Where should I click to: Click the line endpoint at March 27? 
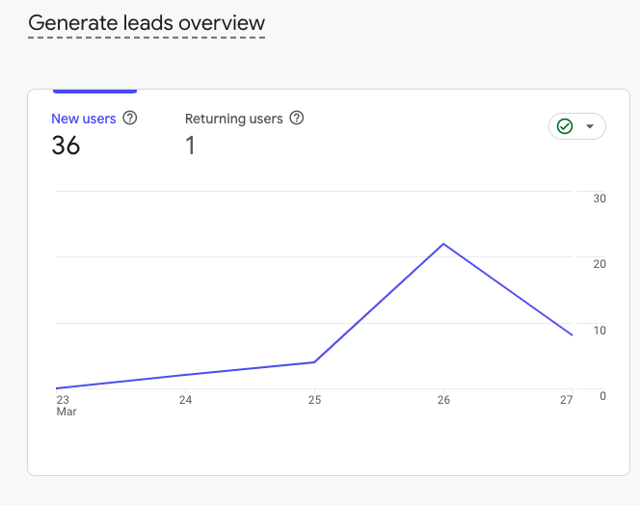573,335
